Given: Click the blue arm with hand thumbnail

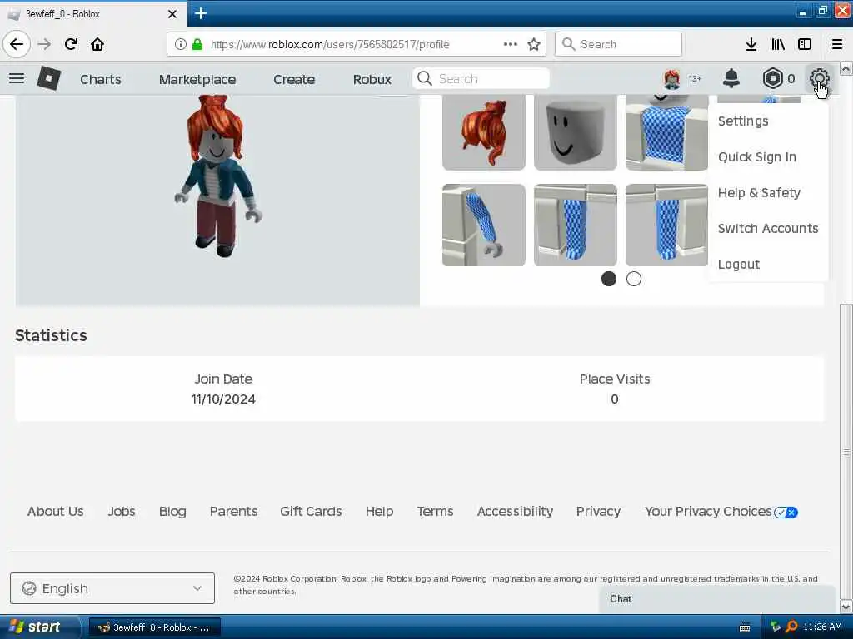Looking at the screenshot, I should (484, 225).
